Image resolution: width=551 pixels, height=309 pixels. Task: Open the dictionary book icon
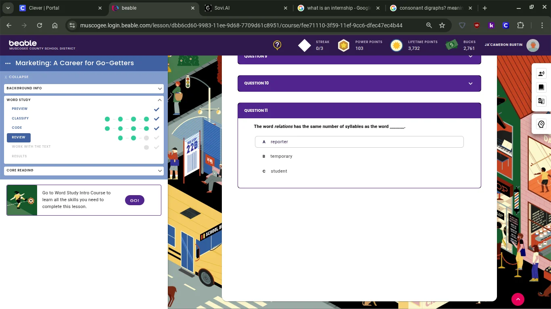tap(541, 87)
